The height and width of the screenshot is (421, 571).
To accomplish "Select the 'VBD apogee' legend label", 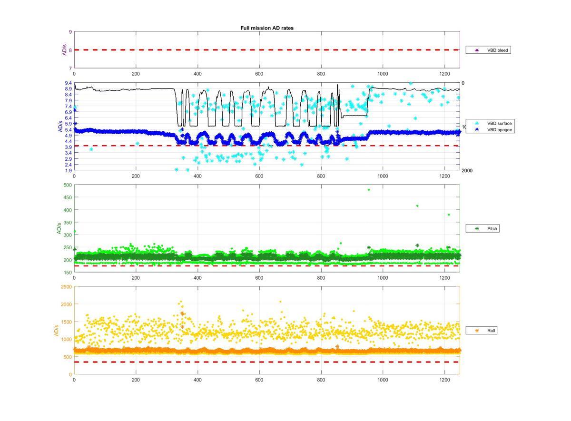I will (500, 129).
